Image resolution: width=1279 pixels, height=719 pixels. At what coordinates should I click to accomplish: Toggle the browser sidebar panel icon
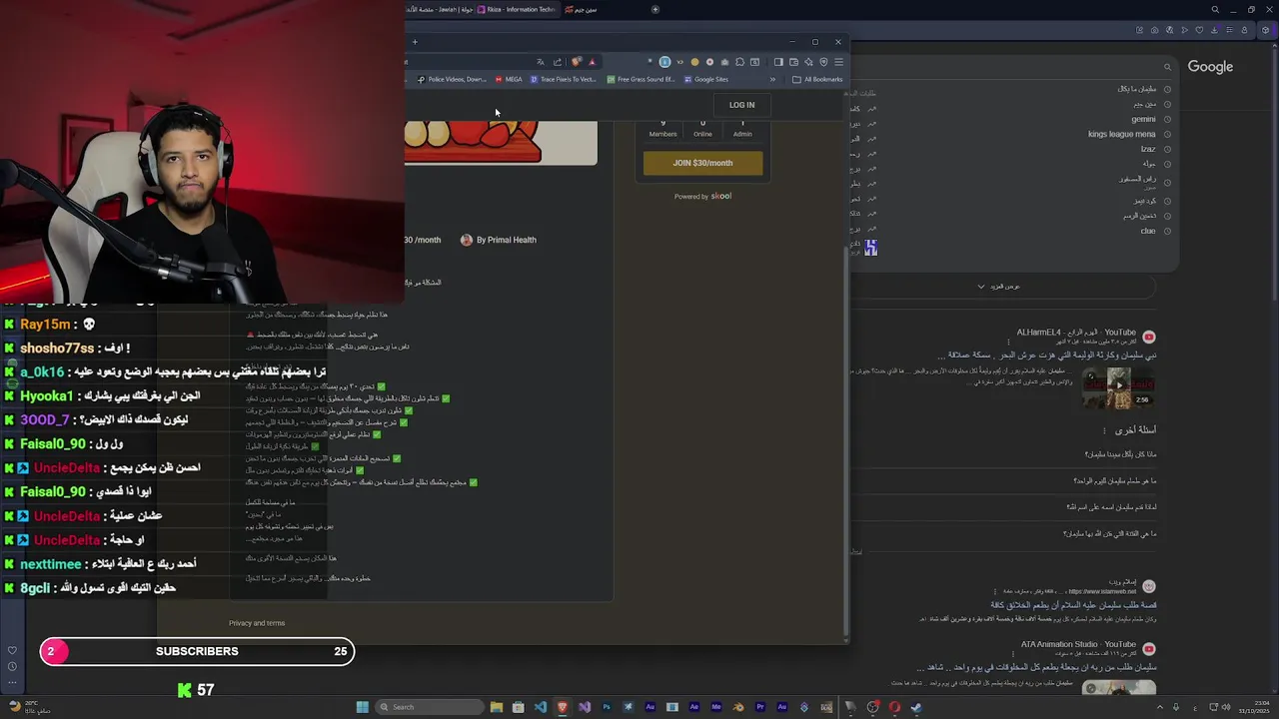click(x=778, y=62)
